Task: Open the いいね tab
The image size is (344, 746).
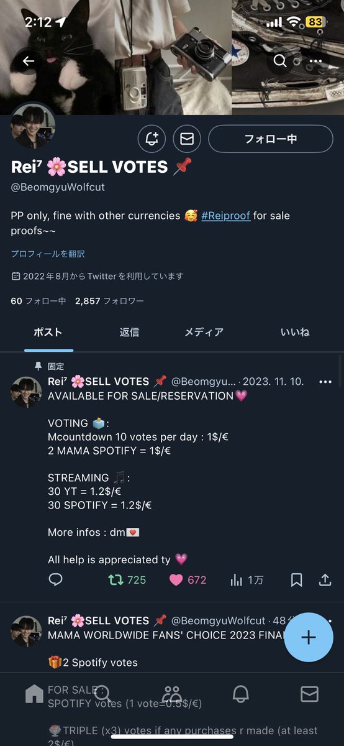Action: (x=295, y=332)
